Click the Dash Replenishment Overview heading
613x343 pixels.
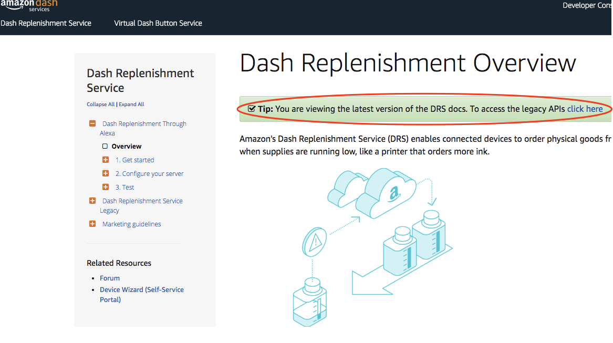[x=408, y=63]
